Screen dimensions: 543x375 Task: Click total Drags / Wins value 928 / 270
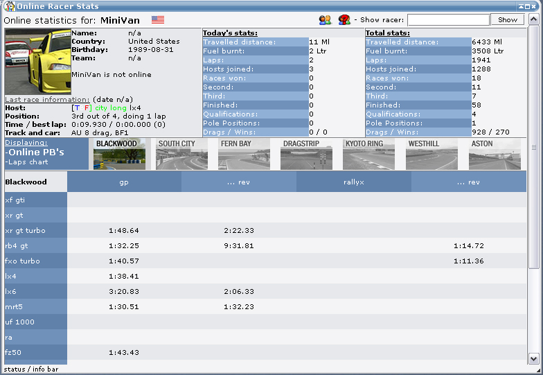pos(490,132)
